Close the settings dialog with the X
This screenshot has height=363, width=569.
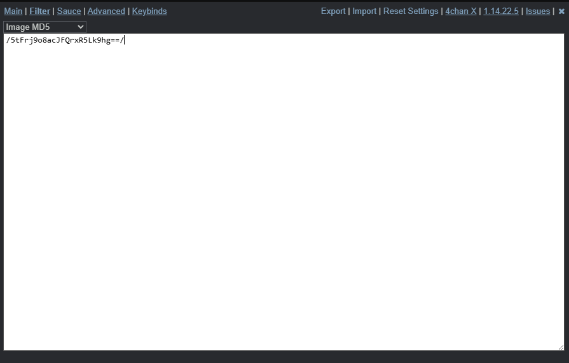click(561, 11)
